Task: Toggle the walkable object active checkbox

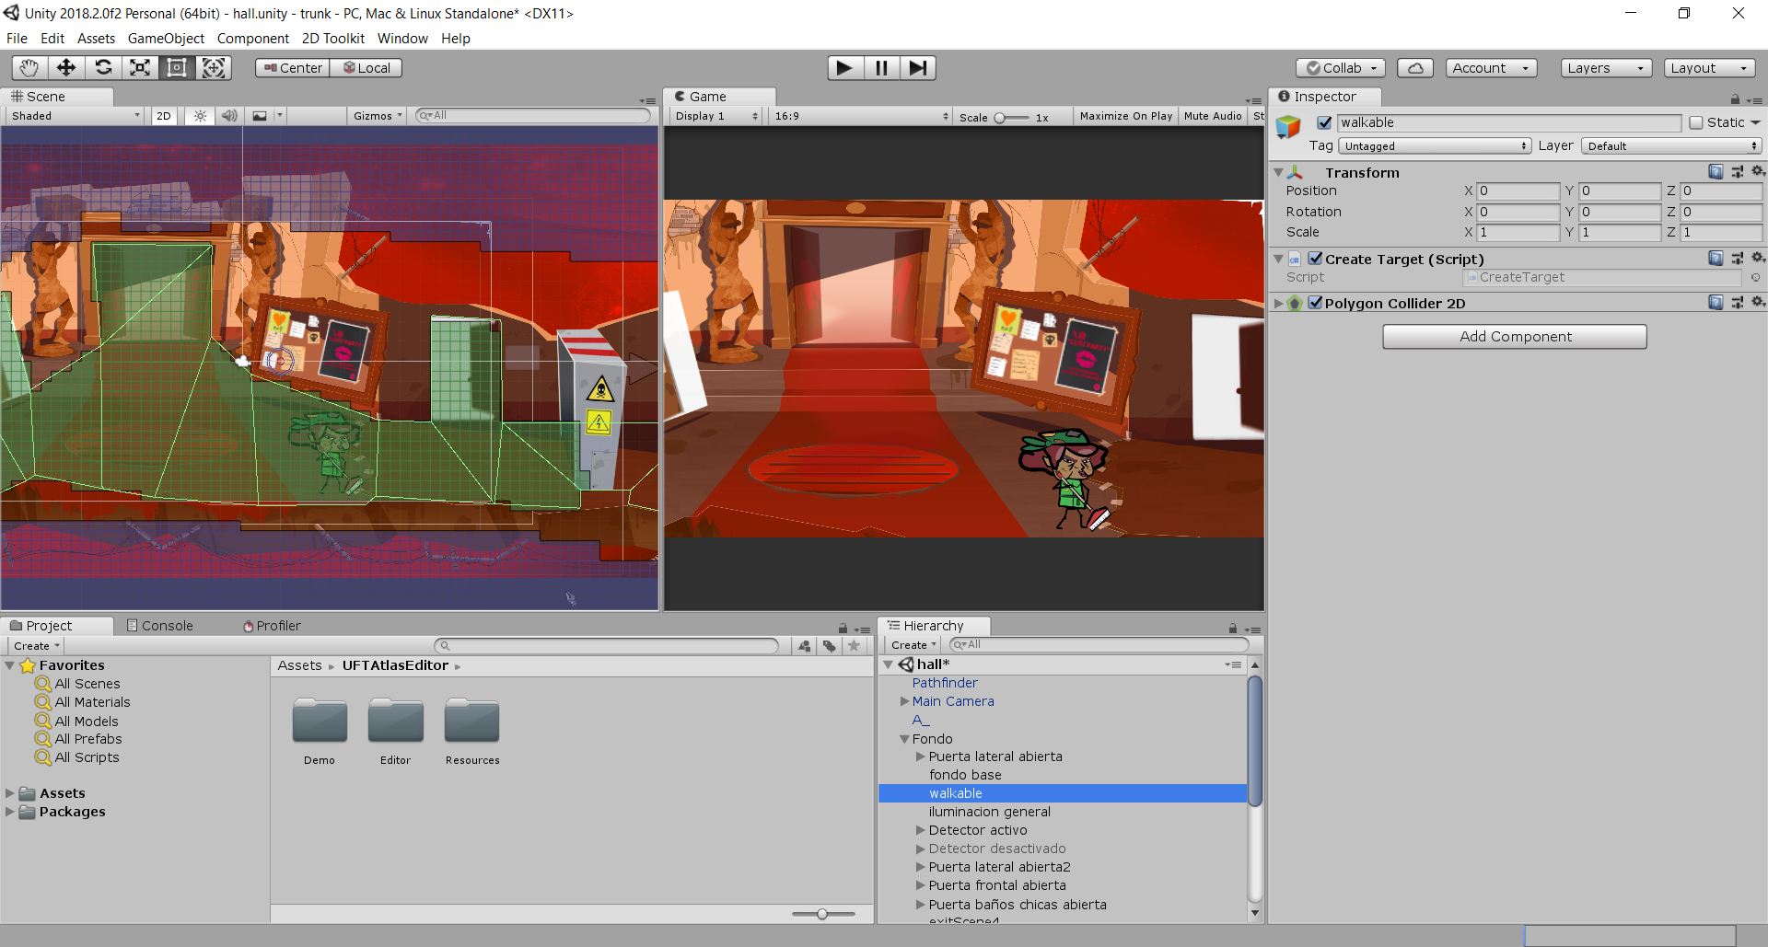Action: pyautogui.click(x=1324, y=122)
